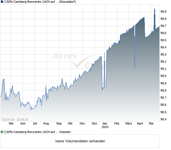Click 'keine Volumendaten vorhanden' message
171x150 pixels.
pos(80,141)
